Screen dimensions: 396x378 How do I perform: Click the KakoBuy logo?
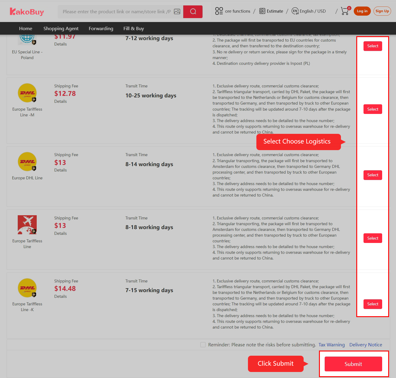click(27, 11)
